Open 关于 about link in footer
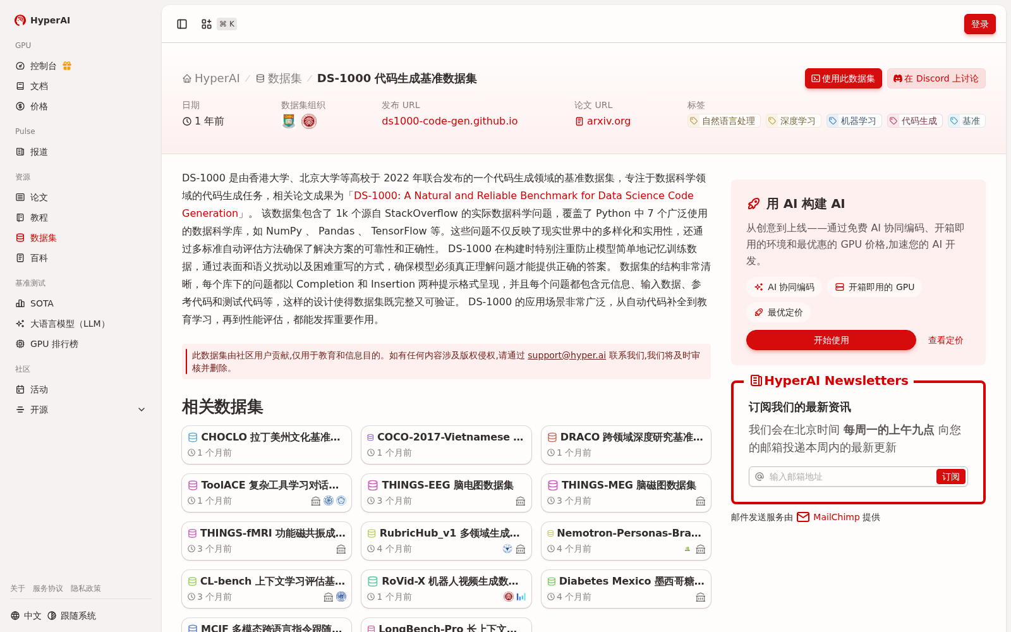The image size is (1011, 632). (18, 588)
